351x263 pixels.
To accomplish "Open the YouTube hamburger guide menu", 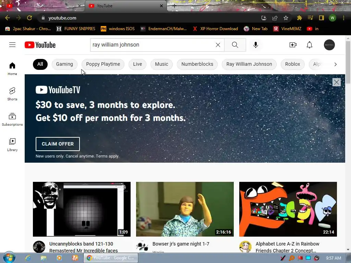I will point(12,45).
